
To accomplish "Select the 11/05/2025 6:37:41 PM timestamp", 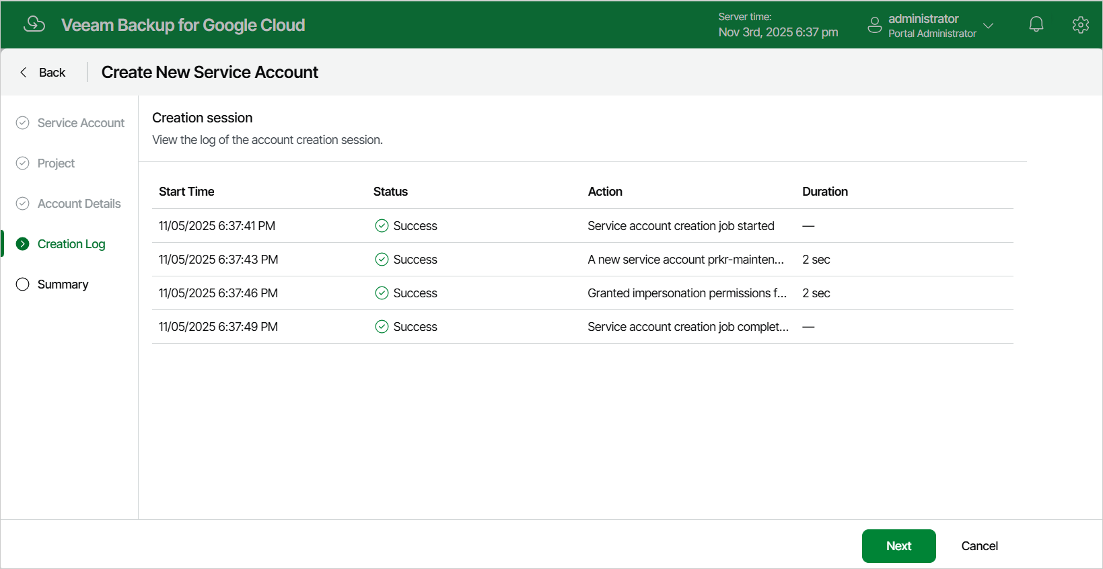I will point(217,226).
